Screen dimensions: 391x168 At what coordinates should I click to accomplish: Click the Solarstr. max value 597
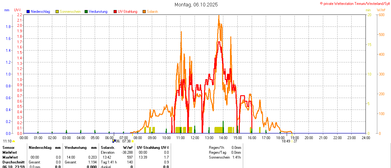(x=130, y=157)
